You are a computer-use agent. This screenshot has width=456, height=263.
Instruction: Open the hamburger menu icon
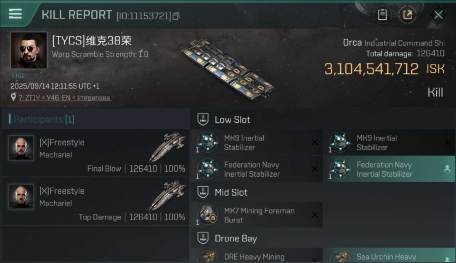[15, 14]
